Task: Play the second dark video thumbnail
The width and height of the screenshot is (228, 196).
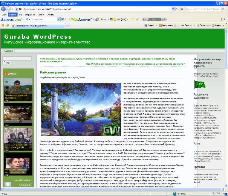Action: click(18, 114)
